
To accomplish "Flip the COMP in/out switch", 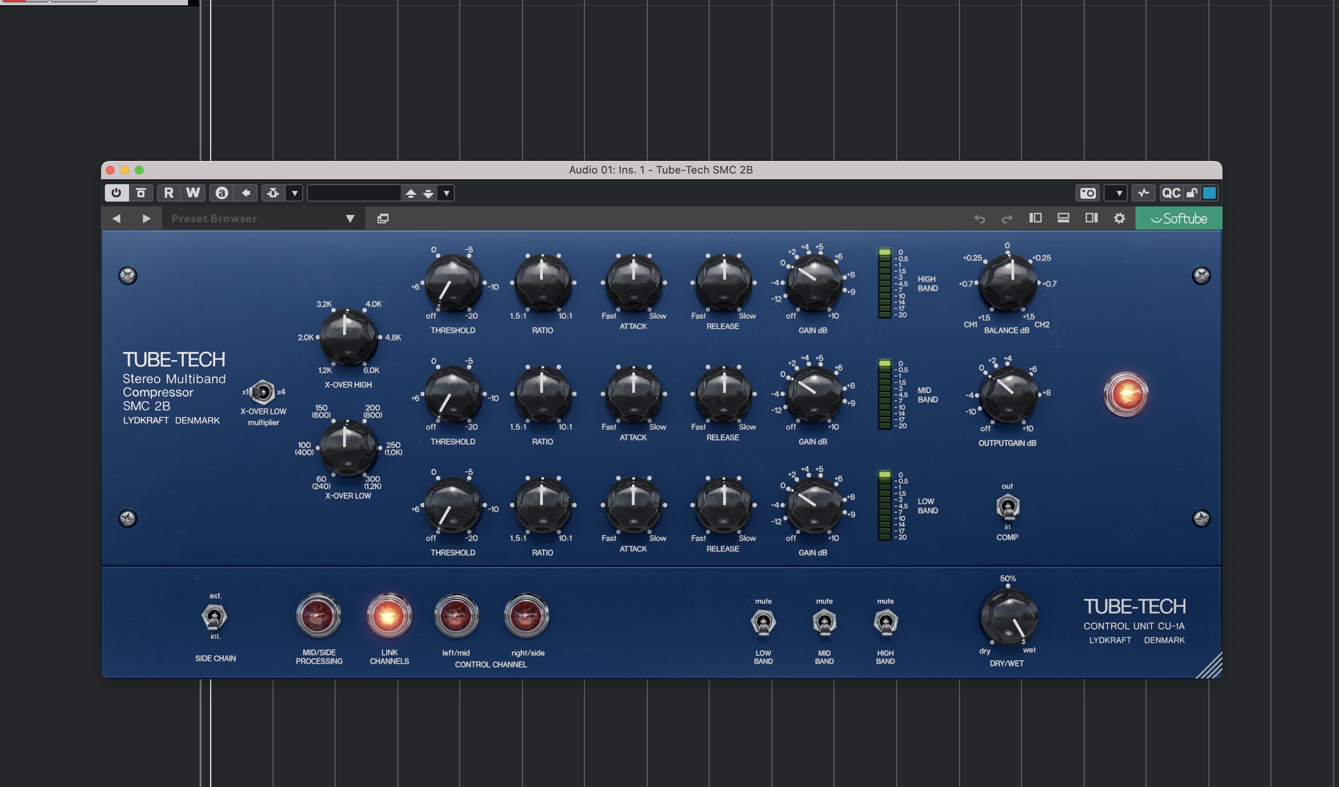I will [x=1007, y=507].
